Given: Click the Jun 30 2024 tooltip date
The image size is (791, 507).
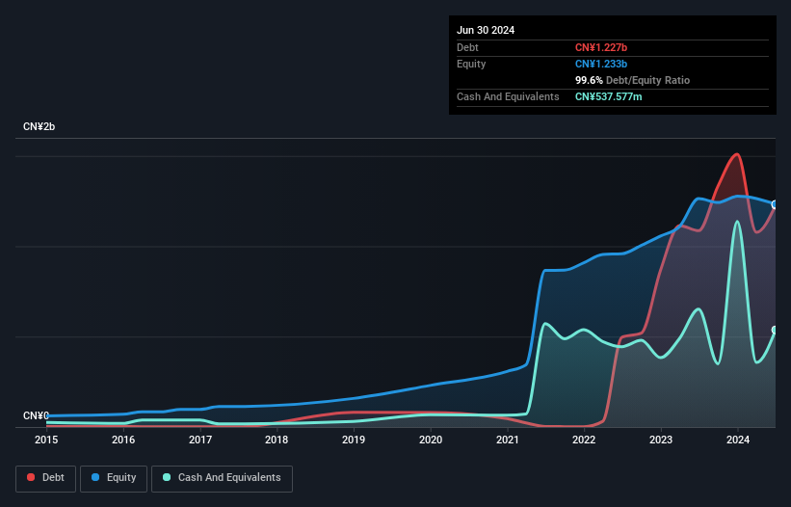Looking at the screenshot, I should point(486,30).
